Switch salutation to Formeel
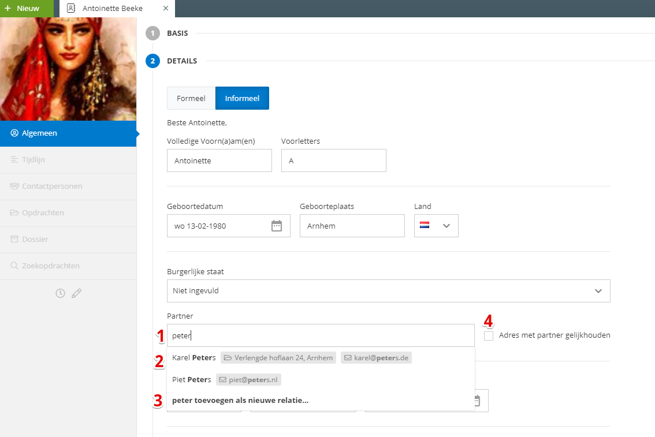 [x=191, y=99]
